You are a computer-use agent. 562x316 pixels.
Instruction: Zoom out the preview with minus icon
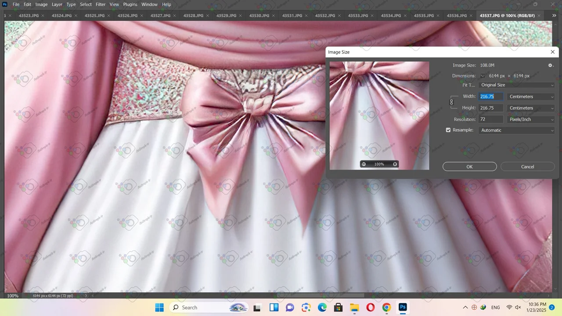point(364,164)
